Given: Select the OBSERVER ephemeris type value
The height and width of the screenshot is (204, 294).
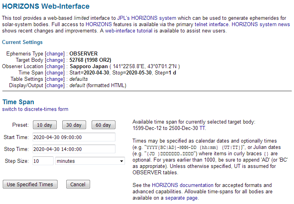Looking at the screenshot, I should pos(83,54).
